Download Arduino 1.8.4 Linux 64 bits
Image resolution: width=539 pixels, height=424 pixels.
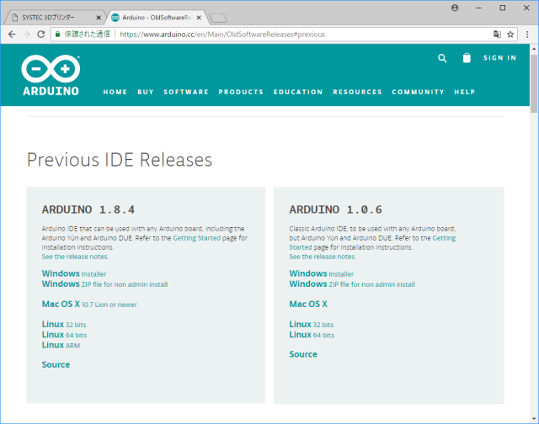(64, 335)
